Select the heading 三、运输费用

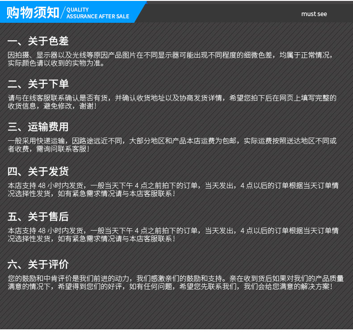pyautogui.click(x=38, y=127)
